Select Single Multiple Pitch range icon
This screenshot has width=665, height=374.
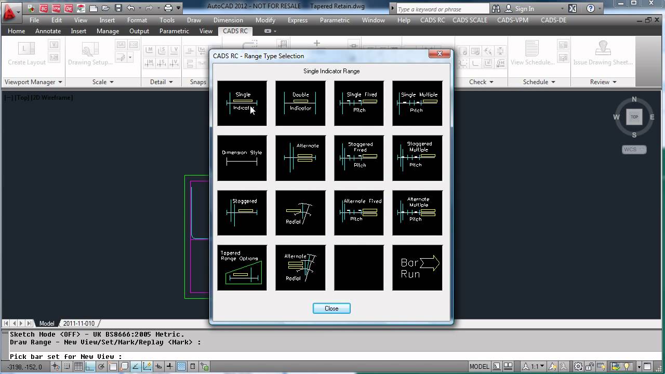pos(417,103)
